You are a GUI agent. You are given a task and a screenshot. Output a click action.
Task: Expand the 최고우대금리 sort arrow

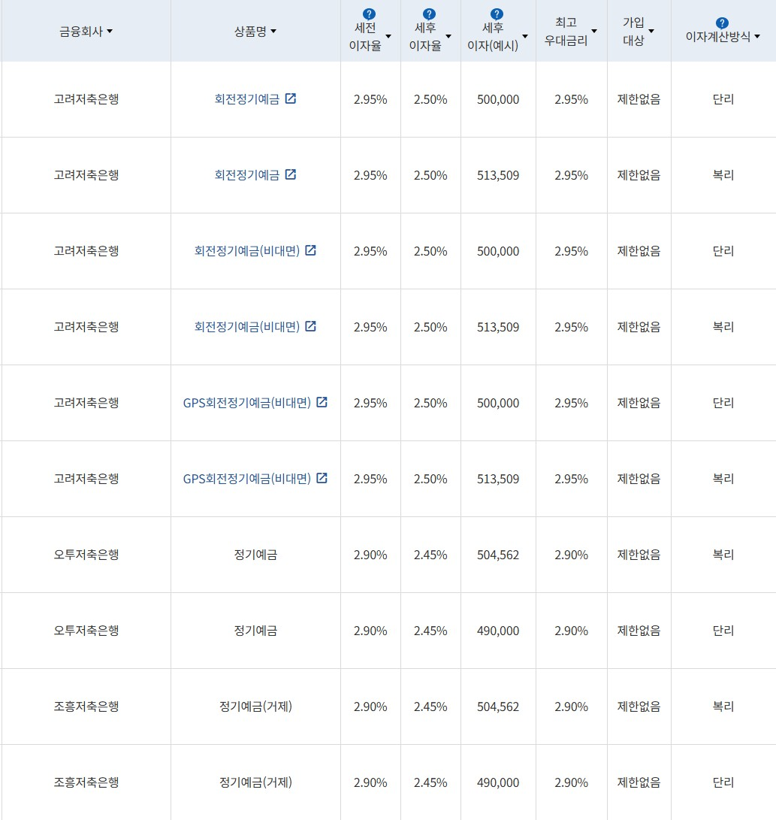click(x=594, y=30)
